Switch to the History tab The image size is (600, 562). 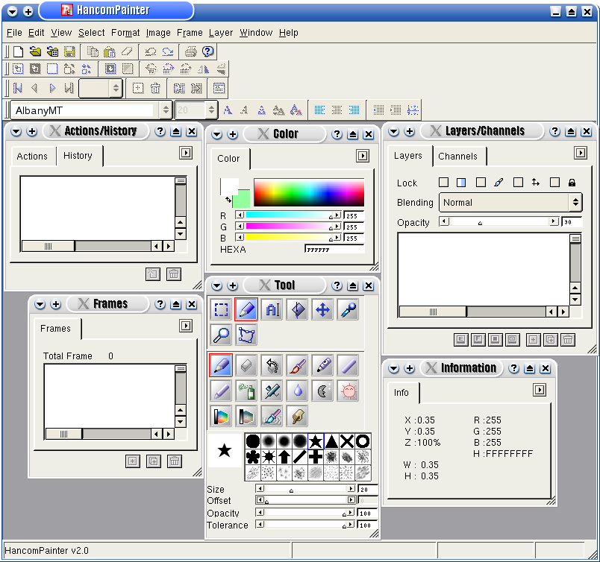(x=78, y=155)
